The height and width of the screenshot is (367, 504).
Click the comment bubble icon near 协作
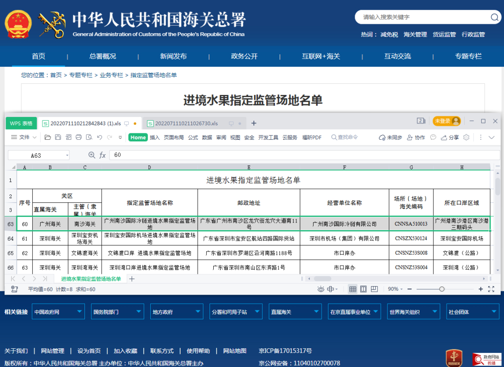tap(433, 137)
